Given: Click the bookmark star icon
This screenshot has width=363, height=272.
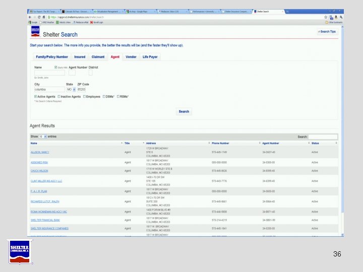Looking at the screenshot, I should point(326,17).
